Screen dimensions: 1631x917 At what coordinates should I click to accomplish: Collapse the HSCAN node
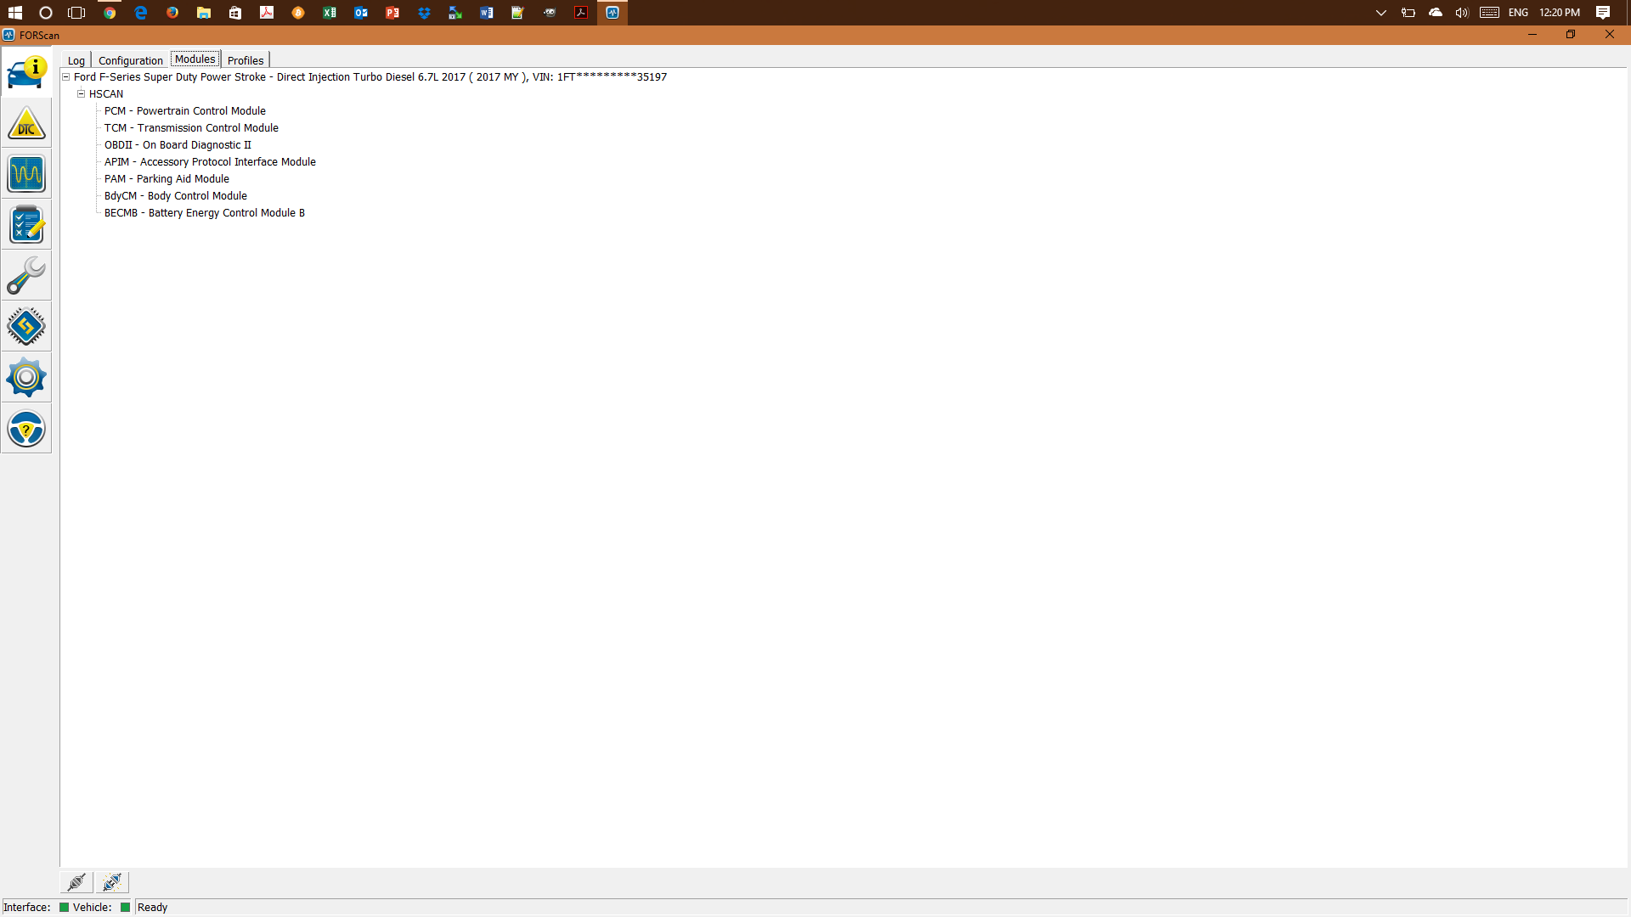coord(82,93)
